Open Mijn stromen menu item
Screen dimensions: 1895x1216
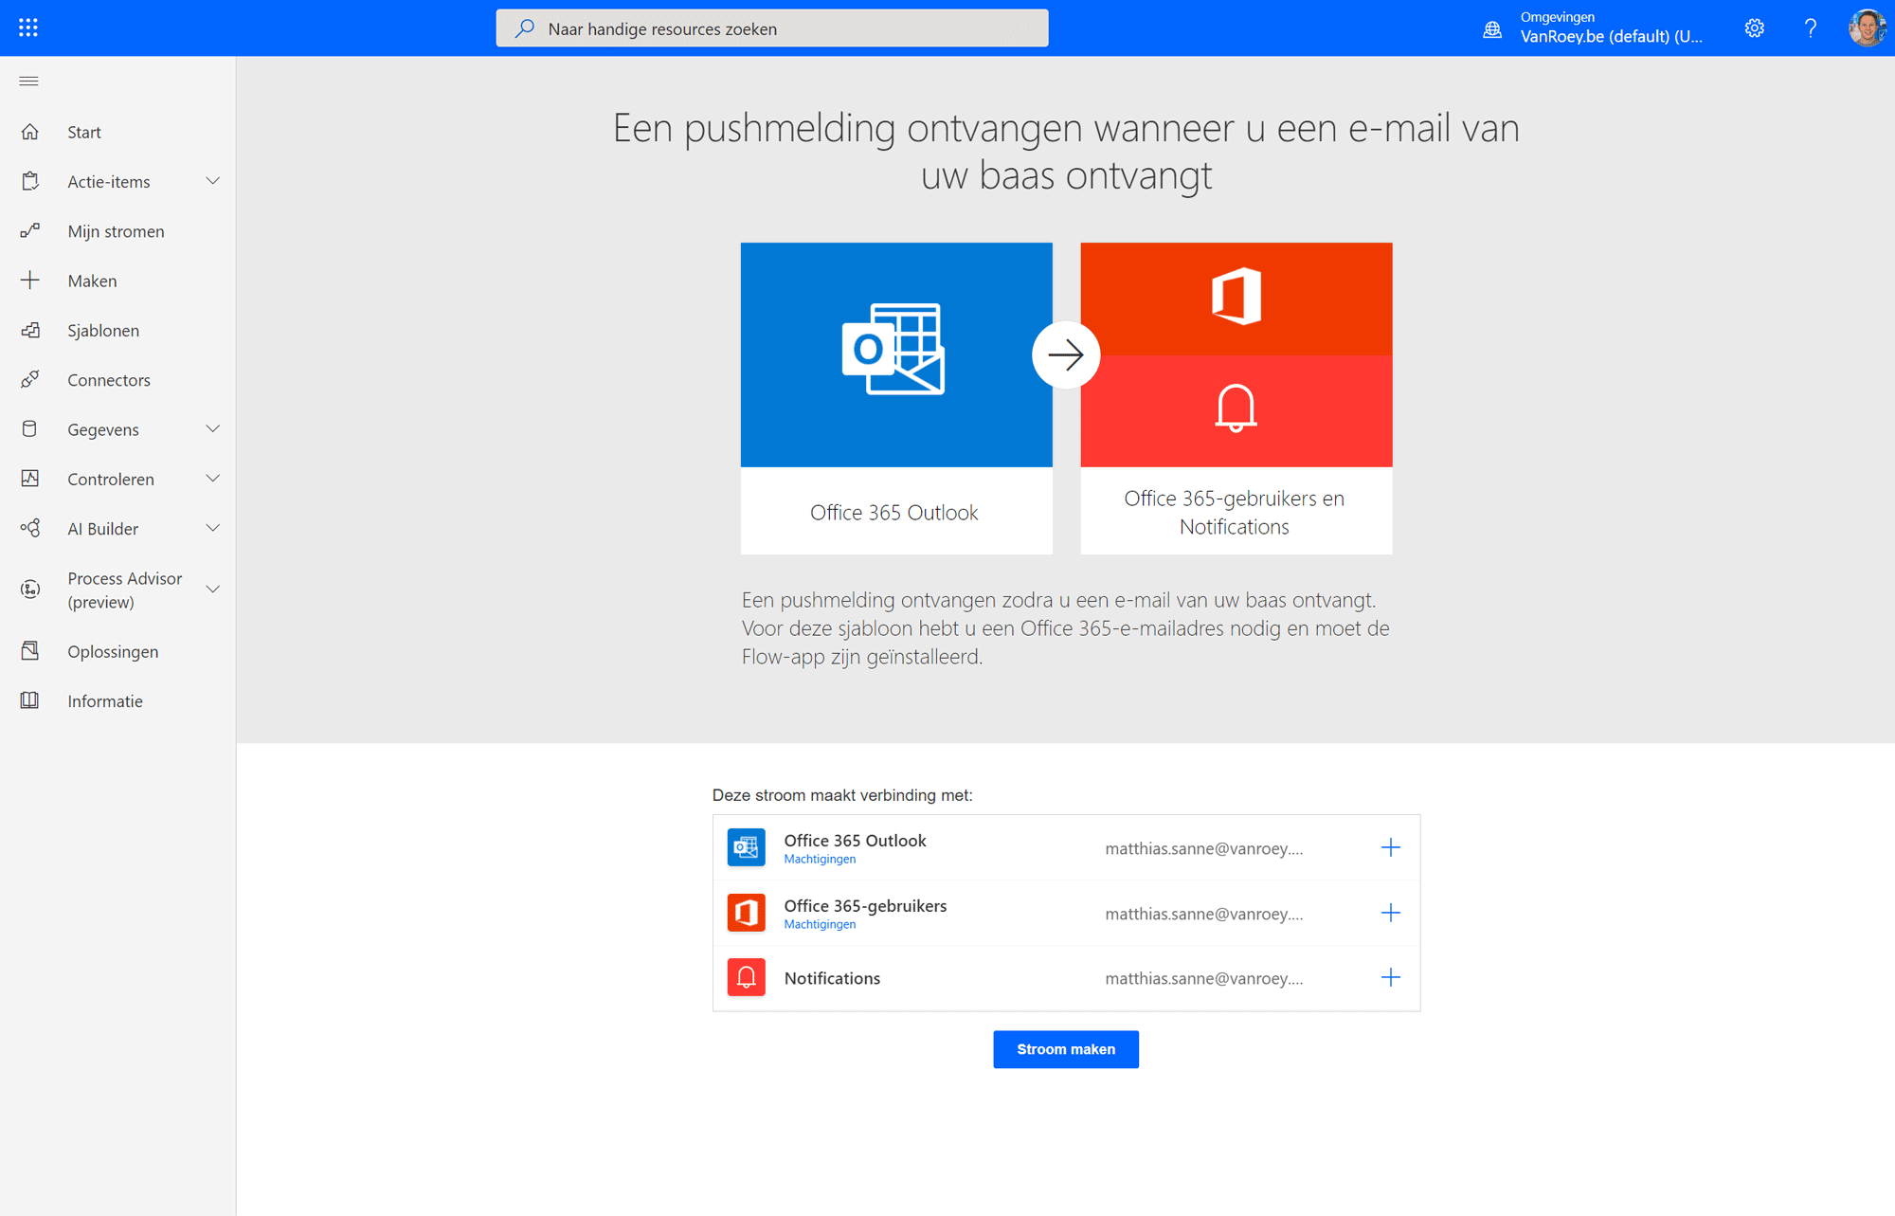coord(117,230)
